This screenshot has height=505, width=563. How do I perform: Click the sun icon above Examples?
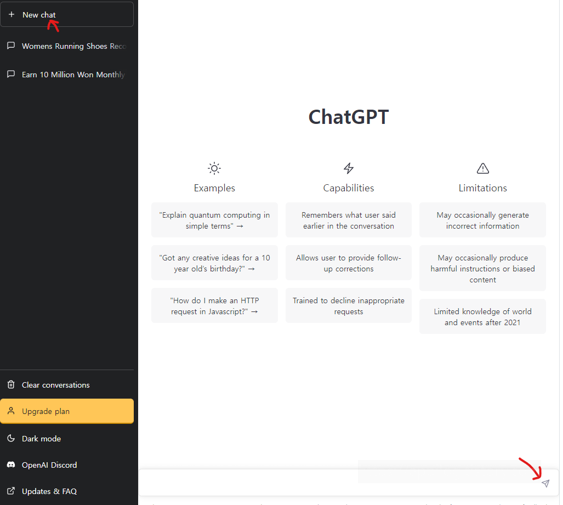click(x=214, y=168)
